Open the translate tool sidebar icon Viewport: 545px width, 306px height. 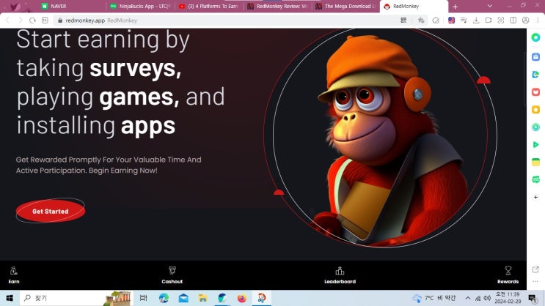[x=535, y=74]
